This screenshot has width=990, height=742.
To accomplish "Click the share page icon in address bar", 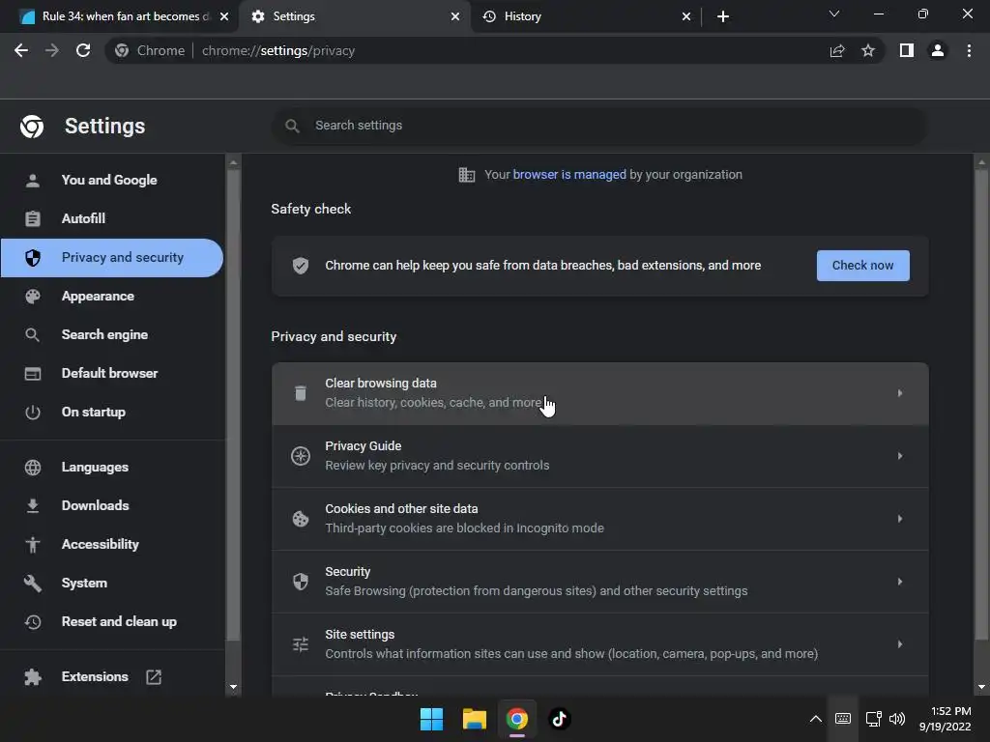I will 837,50.
